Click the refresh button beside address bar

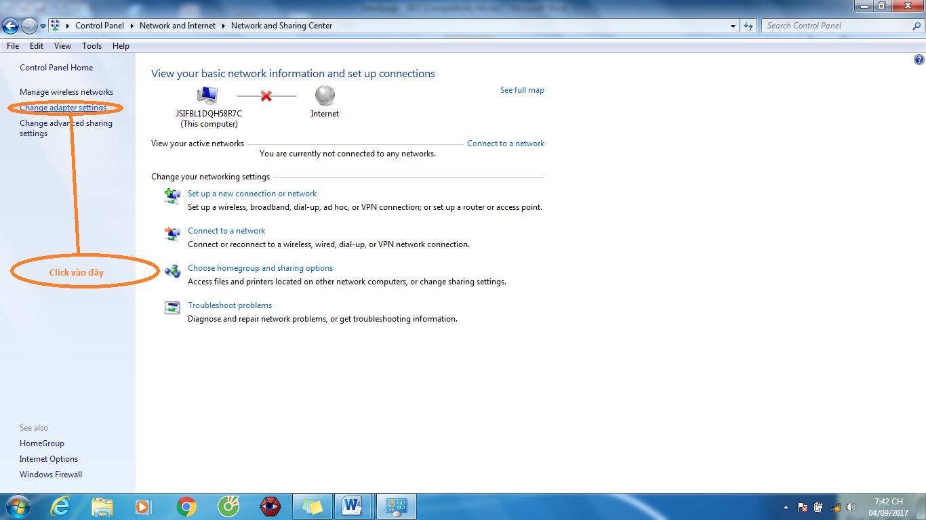748,26
